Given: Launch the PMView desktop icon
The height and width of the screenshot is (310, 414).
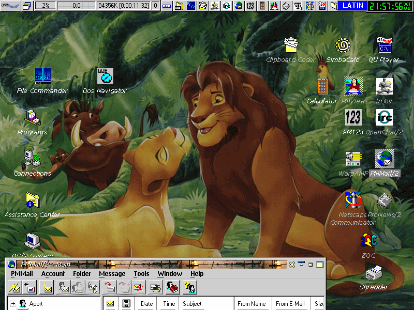Looking at the screenshot, I should point(353,86).
